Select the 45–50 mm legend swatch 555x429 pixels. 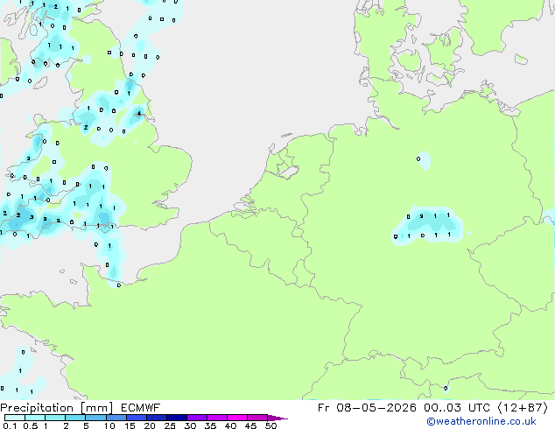[x=257, y=418]
